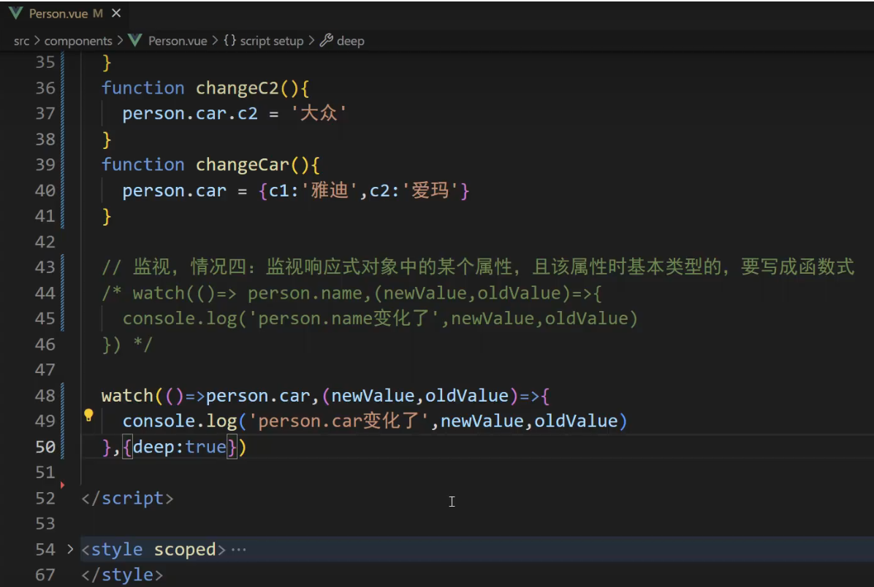This screenshot has height=587, width=874.
Task: Click oldValue parameter on line 48
Action: pos(467,396)
